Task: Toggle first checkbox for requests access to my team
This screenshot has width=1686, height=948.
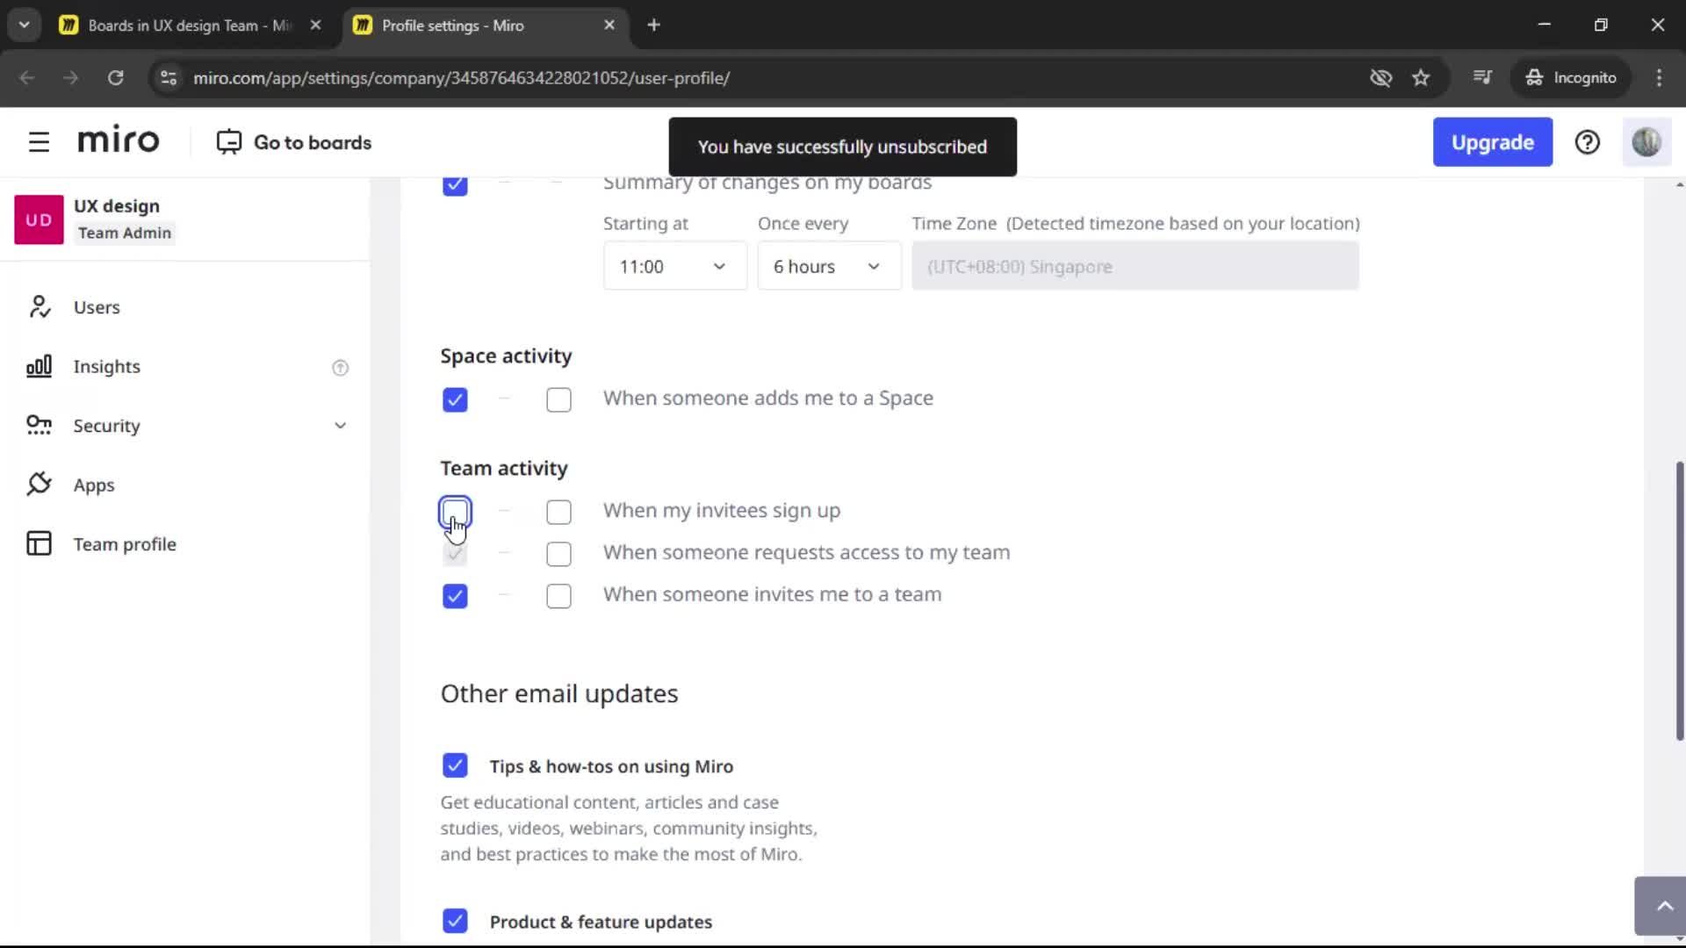Action: pyautogui.click(x=455, y=555)
